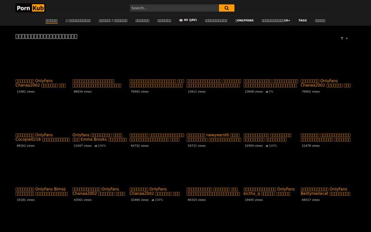This screenshot has height=232, width=371.
Task: Expand the filter dropdown arrow
Action: (347, 38)
